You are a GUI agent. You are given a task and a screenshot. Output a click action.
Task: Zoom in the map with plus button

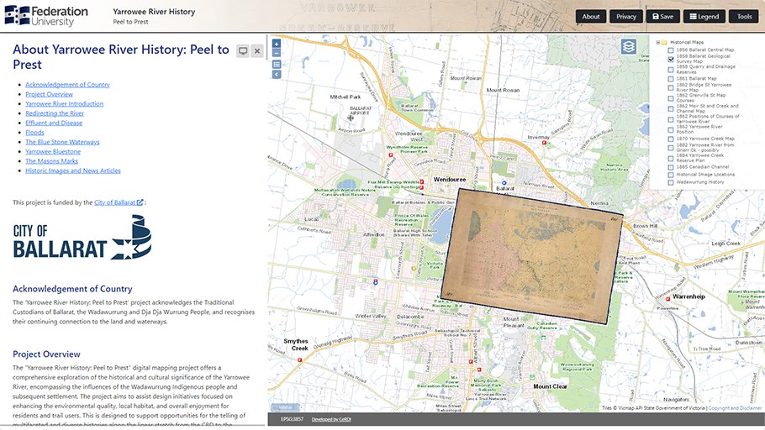[x=276, y=44]
